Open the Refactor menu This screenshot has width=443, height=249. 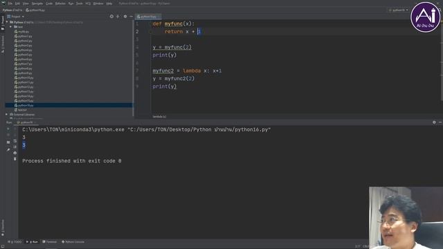coord(60,3)
